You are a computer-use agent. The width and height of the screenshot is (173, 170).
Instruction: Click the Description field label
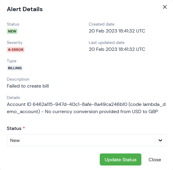click(x=18, y=79)
